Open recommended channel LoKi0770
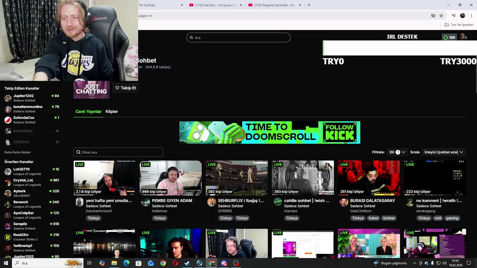 tap(32, 172)
